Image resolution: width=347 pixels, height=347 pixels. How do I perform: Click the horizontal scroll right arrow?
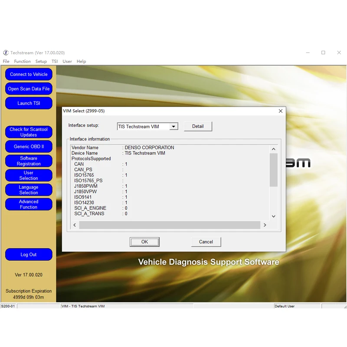point(265,225)
